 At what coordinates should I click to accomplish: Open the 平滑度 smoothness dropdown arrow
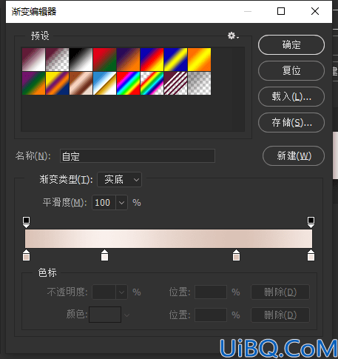coord(121,203)
